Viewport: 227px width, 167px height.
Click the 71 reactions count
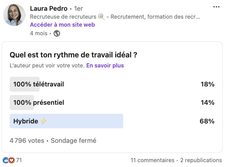coord(19,160)
